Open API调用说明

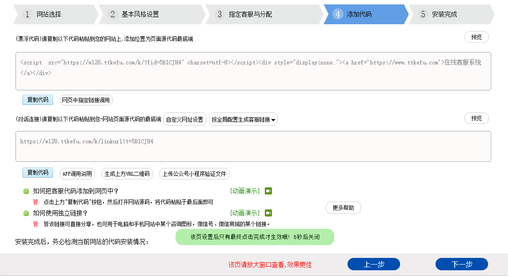point(77,174)
